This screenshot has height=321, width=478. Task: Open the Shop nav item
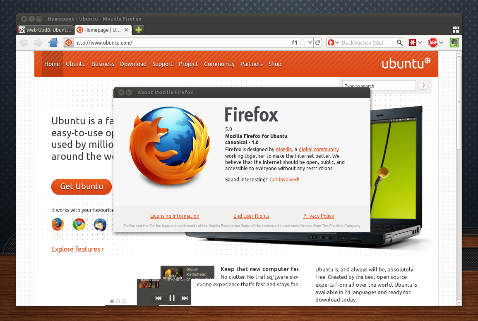click(x=275, y=64)
